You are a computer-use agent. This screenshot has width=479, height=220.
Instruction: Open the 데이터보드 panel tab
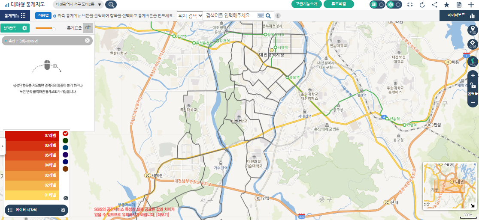click(x=459, y=15)
